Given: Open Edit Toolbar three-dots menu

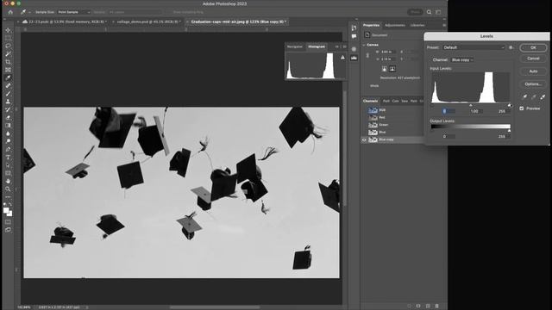Looking at the screenshot, I should click(8, 197).
